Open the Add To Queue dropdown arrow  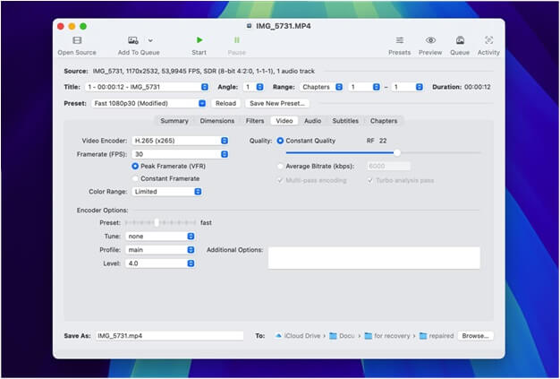click(x=150, y=40)
